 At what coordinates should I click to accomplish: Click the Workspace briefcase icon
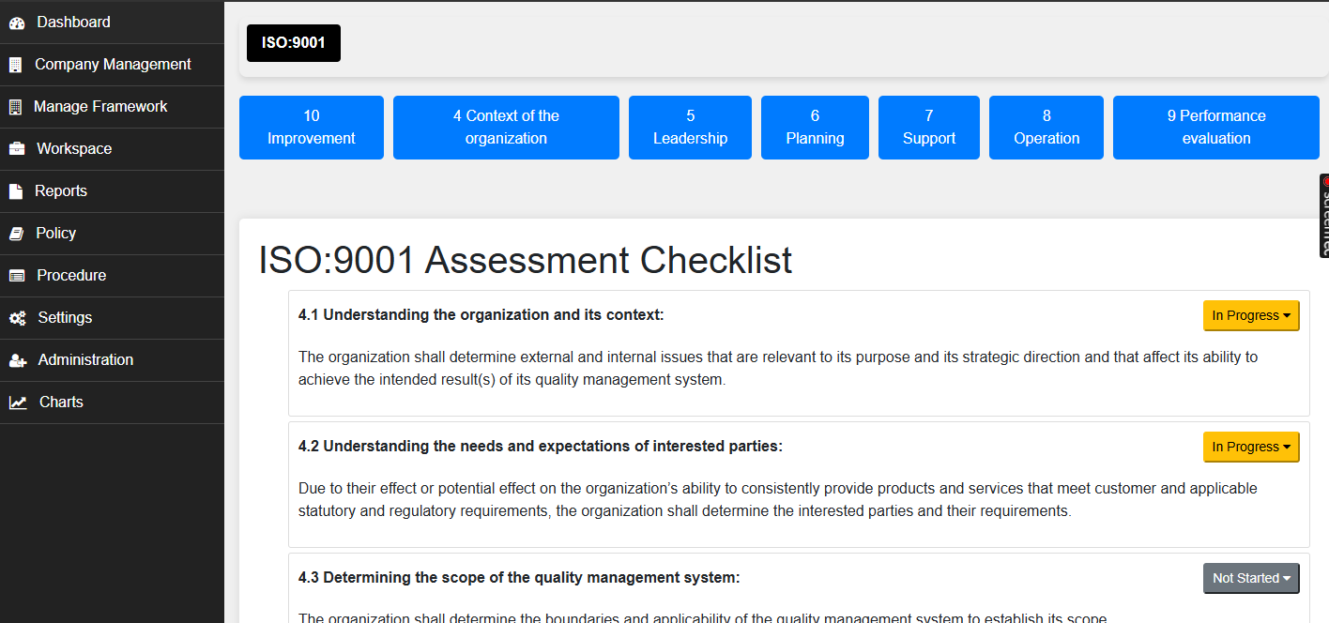tap(16, 148)
